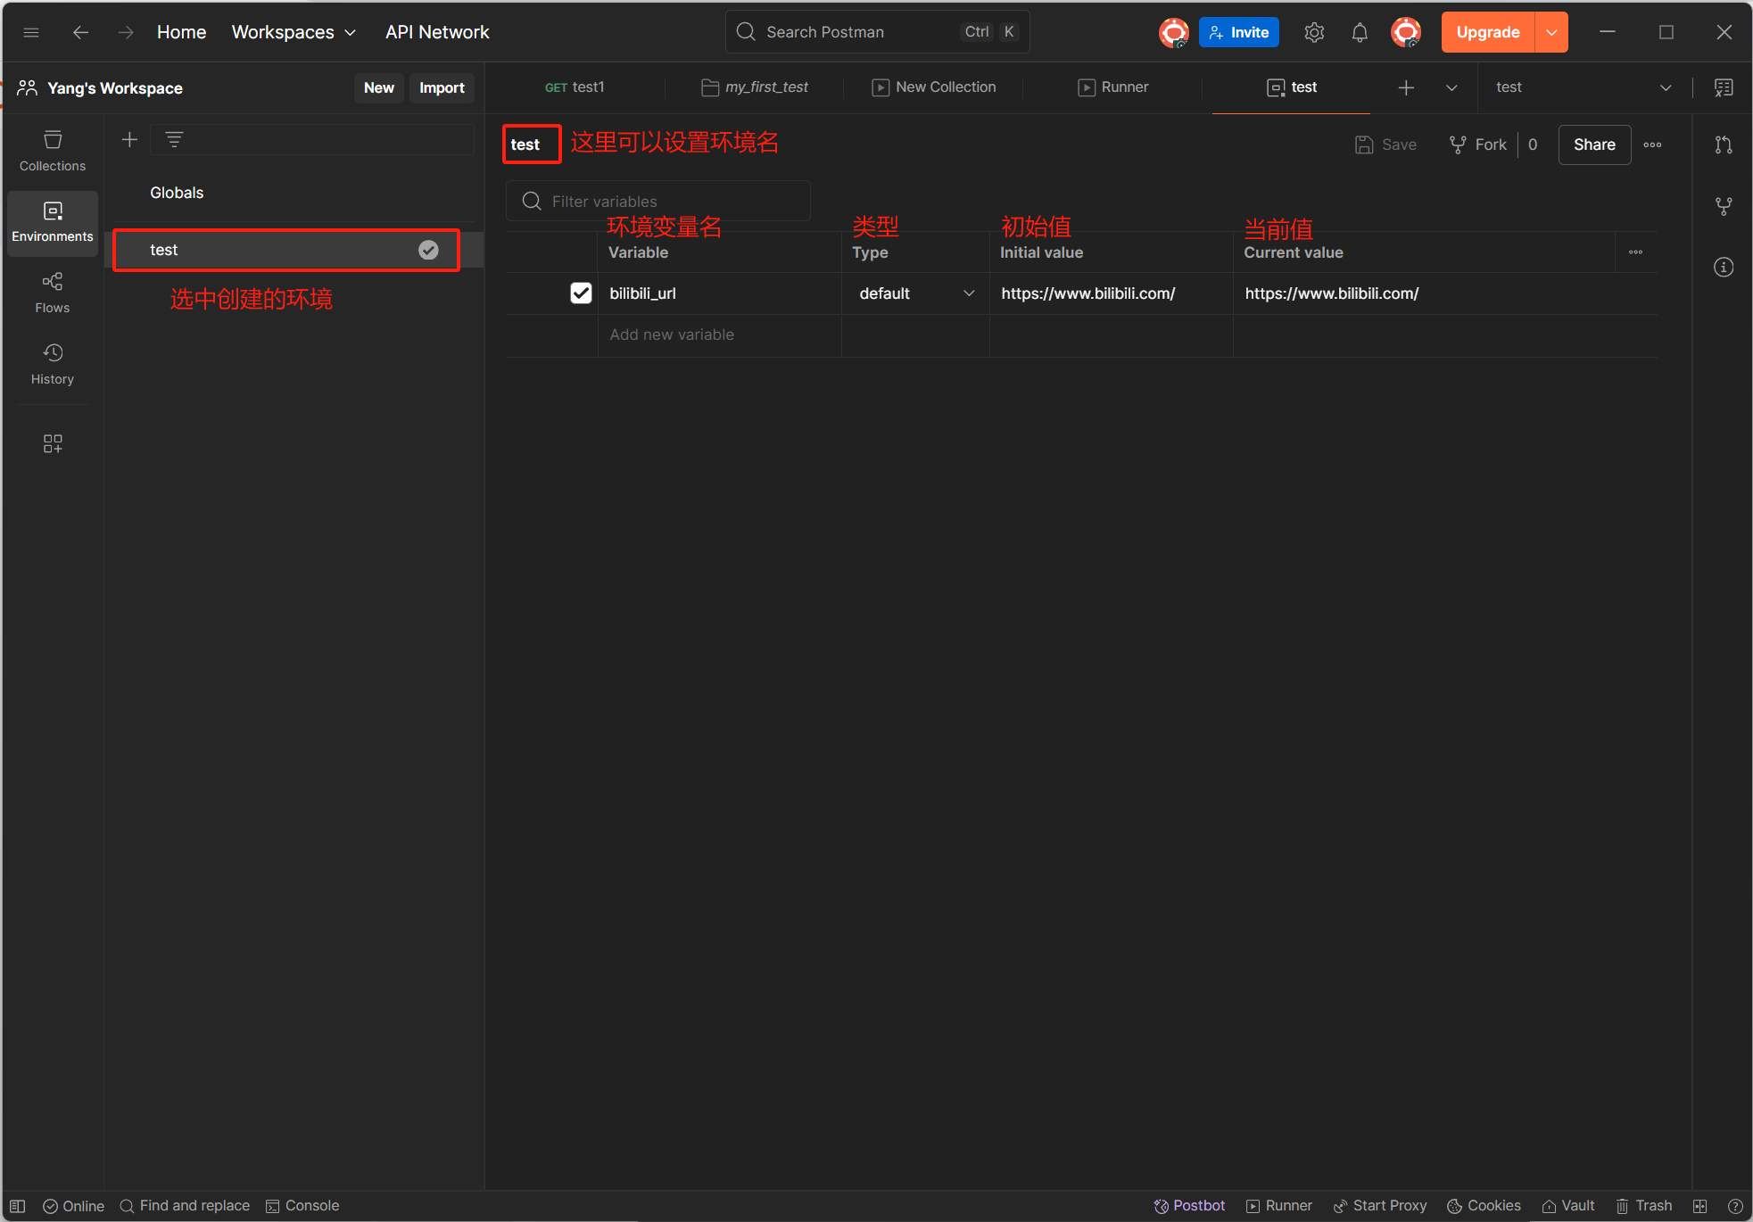Viewport: 1753px width, 1222px height.
Task: Click the Share button
Action: 1594,144
